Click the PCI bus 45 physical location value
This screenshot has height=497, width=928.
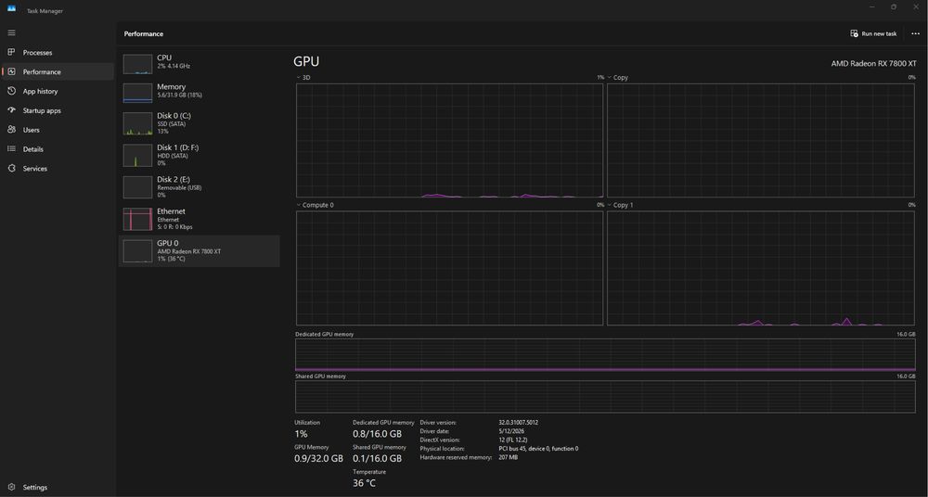[x=538, y=449]
